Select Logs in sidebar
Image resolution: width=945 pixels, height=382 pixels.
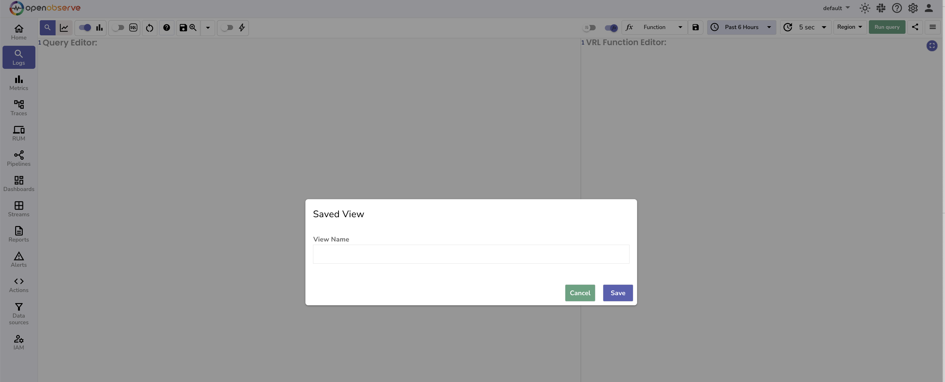click(x=19, y=57)
